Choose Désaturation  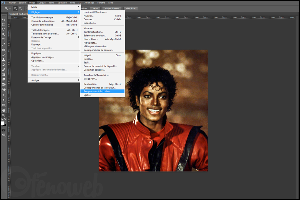tap(102, 84)
